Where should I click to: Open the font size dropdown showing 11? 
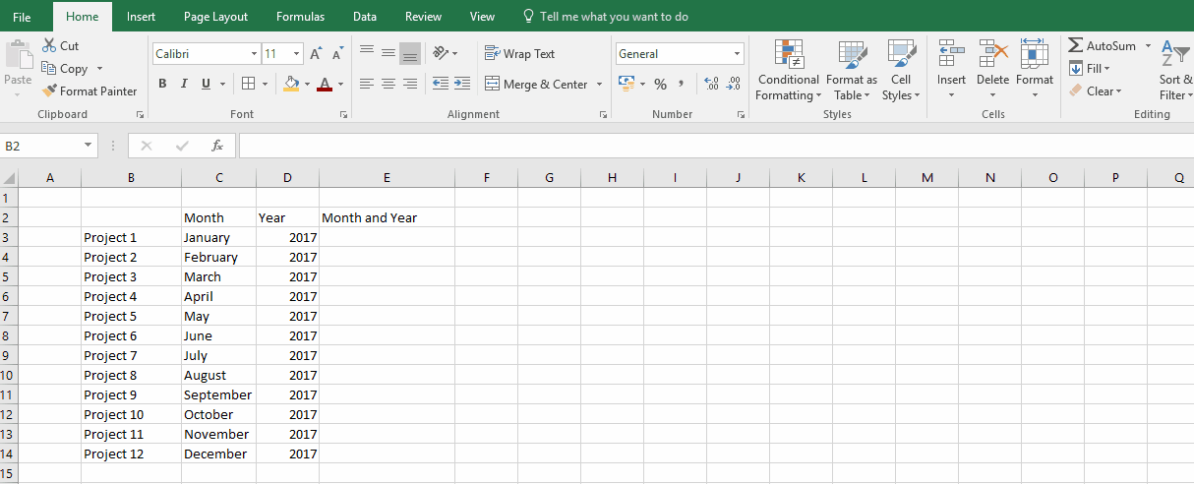[x=298, y=54]
